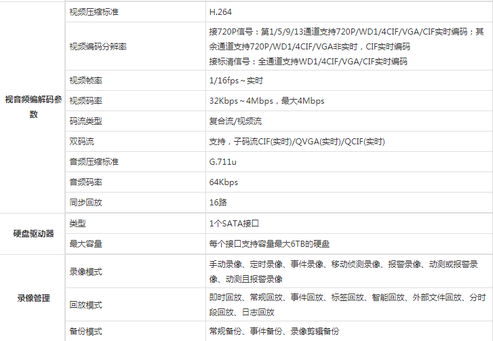Click the 64Kbps value cell
Screen dimensions: 493x341
[224, 182]
